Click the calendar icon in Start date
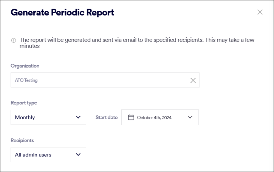This screenshot has height=172, width=274. [131, 117]
